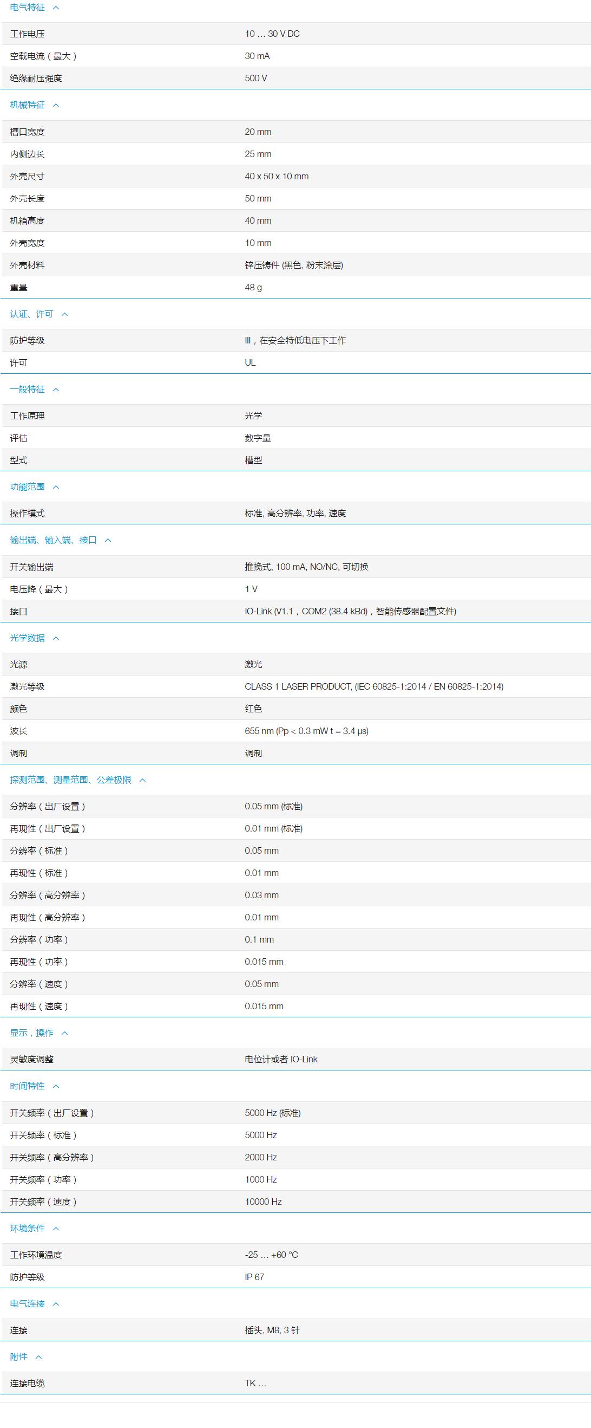Select the 0.1 mm value
Image resolution: width=591 pixels, height=1428 pixels.
[x=259, y=939]
